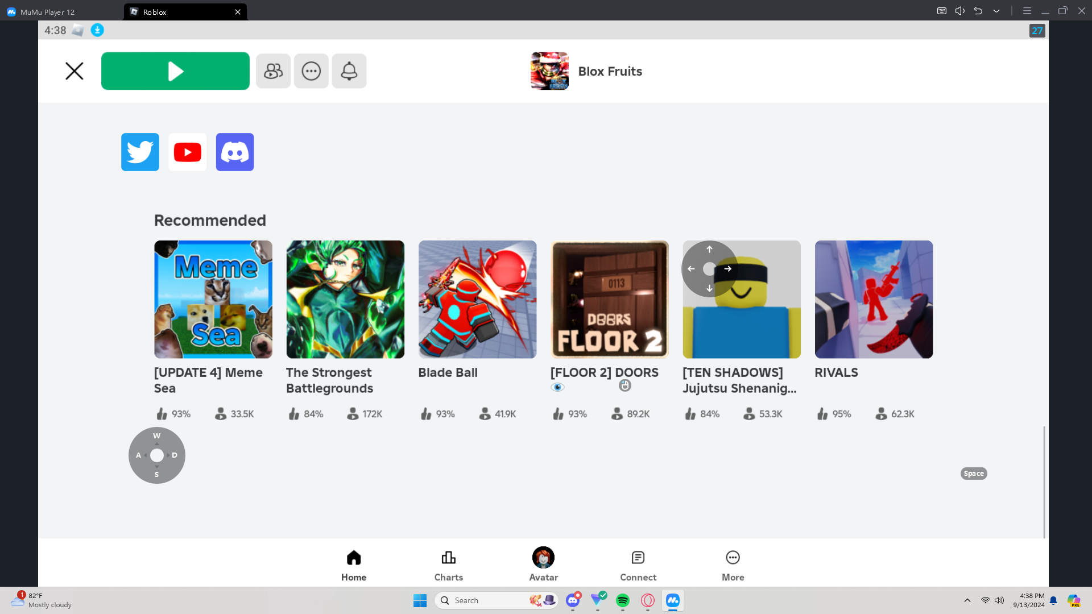Open the weather widget on taskbar
Viewport: 1092px width, 614px height.
(x=41, y=600)
